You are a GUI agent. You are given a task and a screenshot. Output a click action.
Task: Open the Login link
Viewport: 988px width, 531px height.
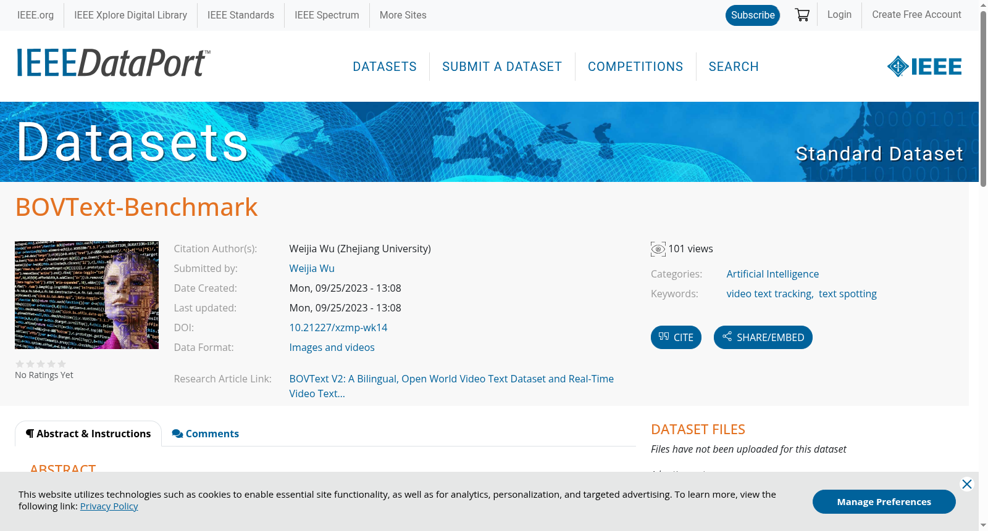coord(839,15)
